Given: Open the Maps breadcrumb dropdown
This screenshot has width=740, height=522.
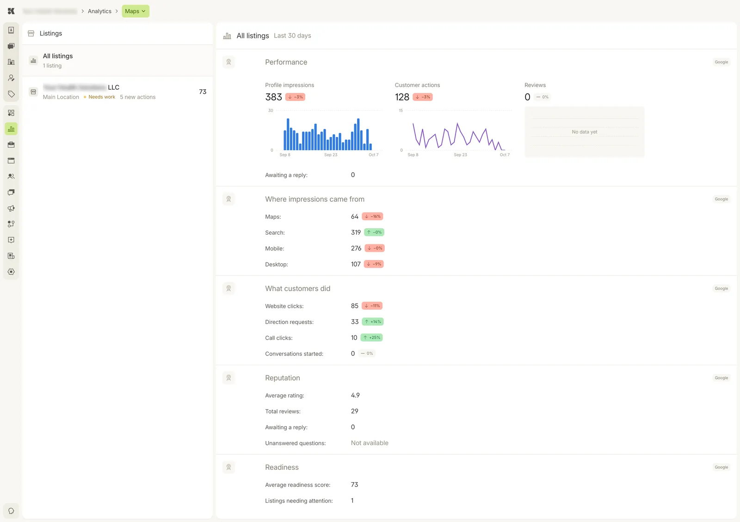Looking at the screenshot, I should click(136, 11).
